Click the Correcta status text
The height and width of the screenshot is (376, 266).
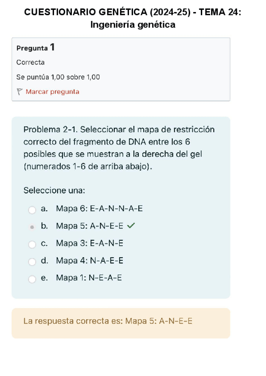[x=30, y=63]
